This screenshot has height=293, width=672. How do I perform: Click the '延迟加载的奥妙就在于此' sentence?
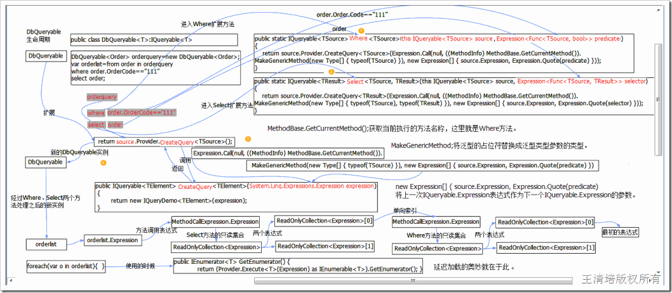point(474,268)
